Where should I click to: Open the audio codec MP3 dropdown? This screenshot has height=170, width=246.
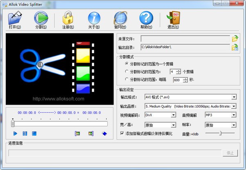234,115
